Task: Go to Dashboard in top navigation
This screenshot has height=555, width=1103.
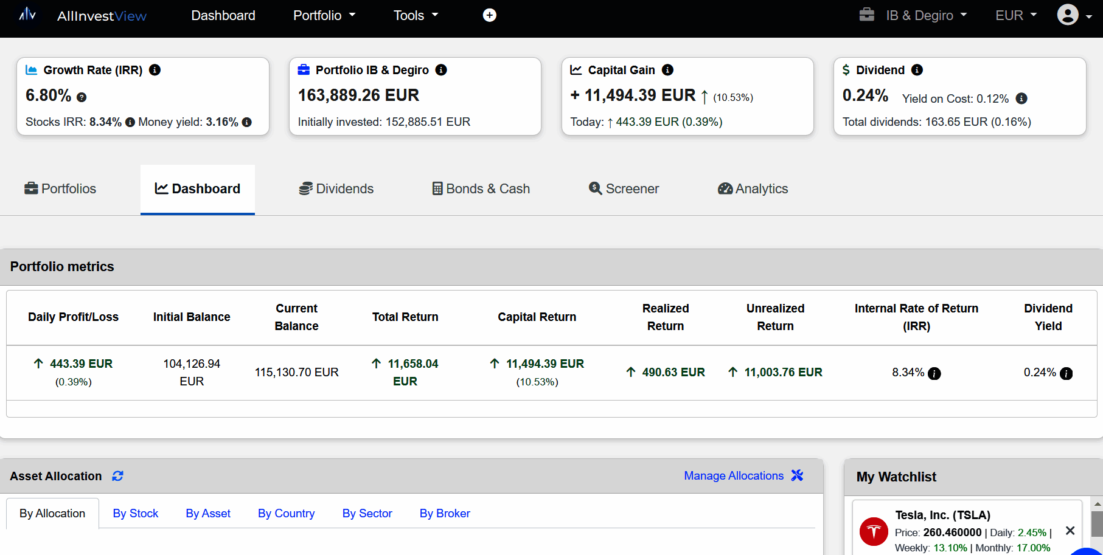Action: click(x=223, y=15)
